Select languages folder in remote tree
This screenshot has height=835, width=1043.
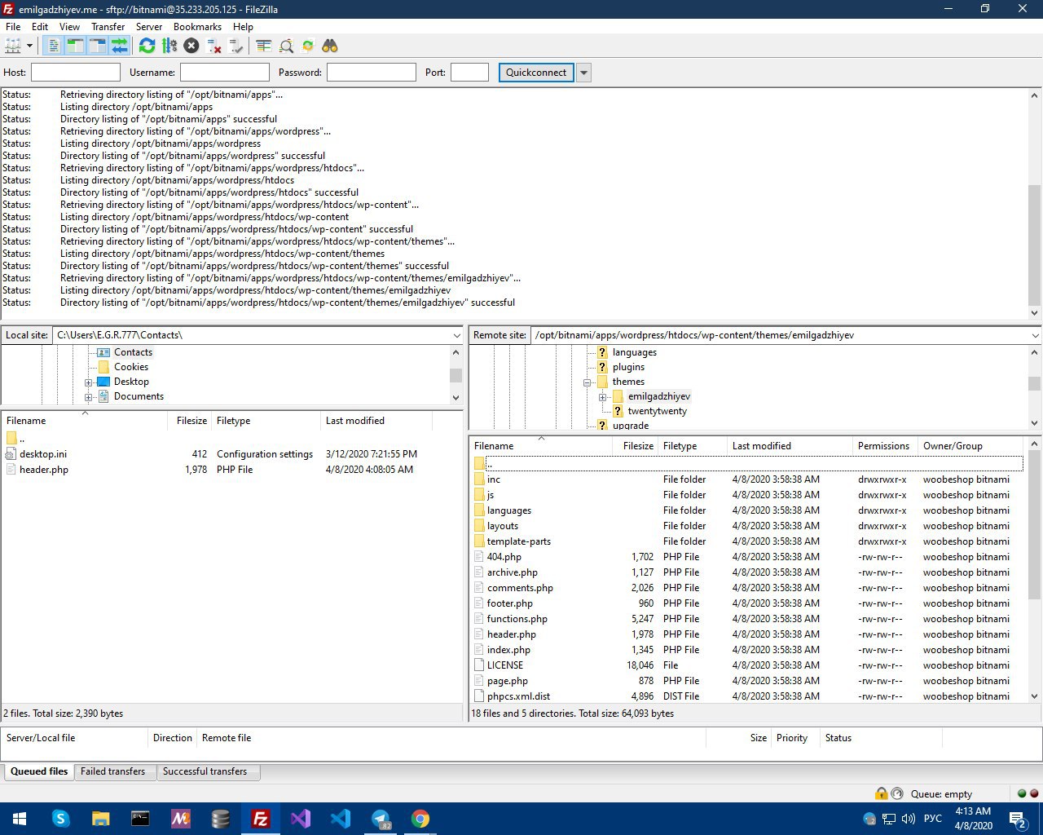634,352
